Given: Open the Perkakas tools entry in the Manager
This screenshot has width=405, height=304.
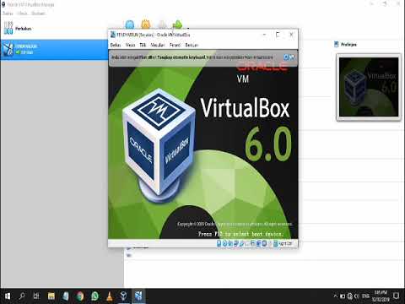Looking at the screenshot, I should point(54,29).
